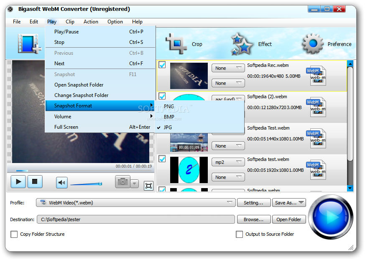Click the profile format icon in Profile box
Viewport: 365px width, 260px height.
tap(43, 202)
